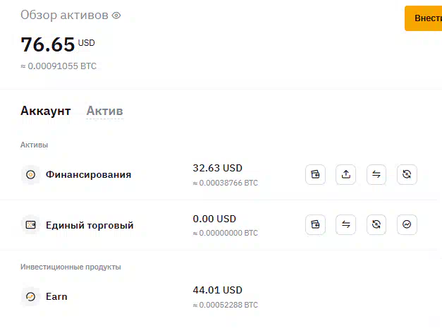Click the Финансирования account coin icon

[x=30, y=175]
